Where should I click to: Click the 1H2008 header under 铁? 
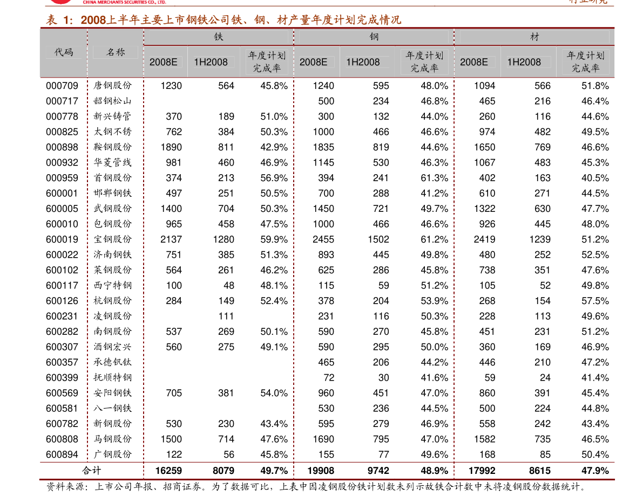tap(211, 62)
